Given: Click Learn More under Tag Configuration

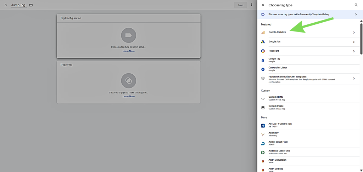Looking at the screenshot, I should click(x=128, y=51).
